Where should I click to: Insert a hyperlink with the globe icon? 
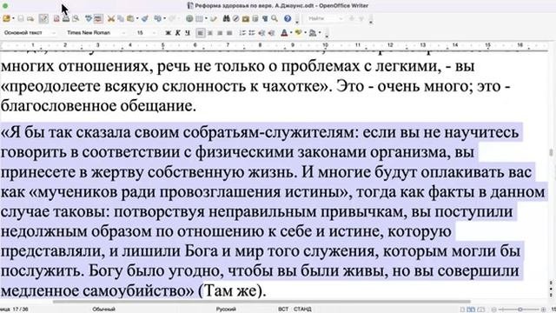189,18
